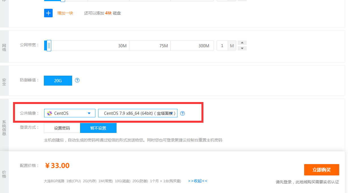Open the CentOS 7.9 x86_64 version dropdown

pos(138,113)
